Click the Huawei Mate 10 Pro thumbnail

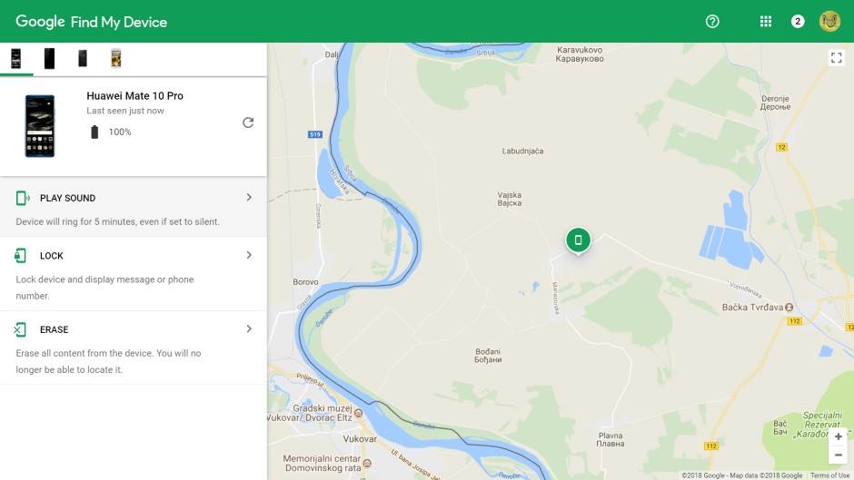(40, 126)
